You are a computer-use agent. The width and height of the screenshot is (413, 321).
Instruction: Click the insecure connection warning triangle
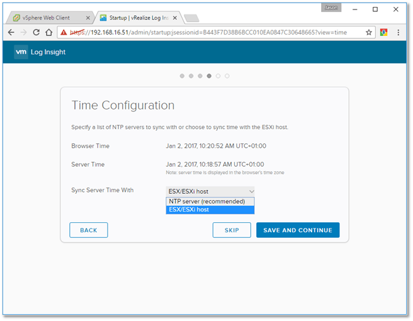tap(64, 32)
